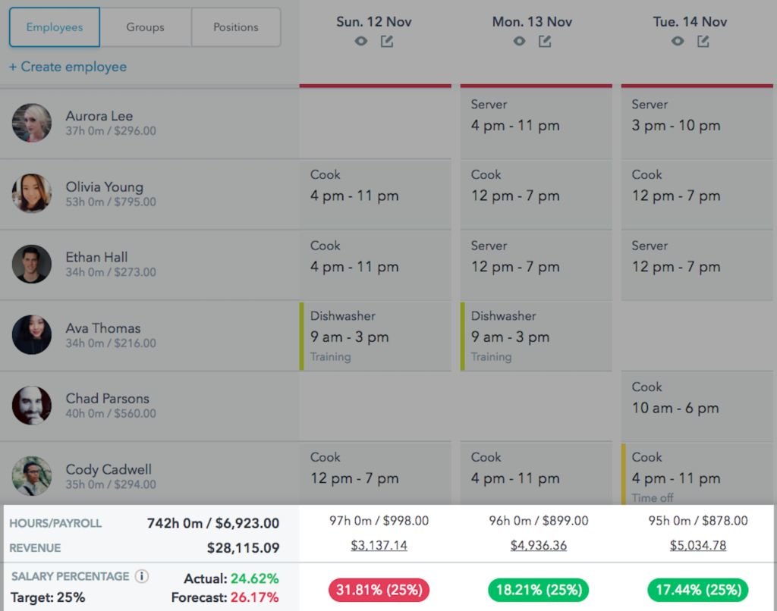777x611 pixels.
Task: Toggle the eye icon for Sun. 12 Nov
Action: (361, 42)
